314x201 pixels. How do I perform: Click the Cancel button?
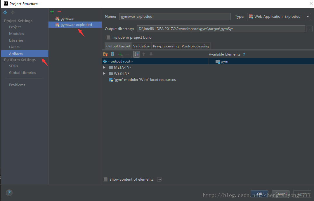(x=281, y=194)
